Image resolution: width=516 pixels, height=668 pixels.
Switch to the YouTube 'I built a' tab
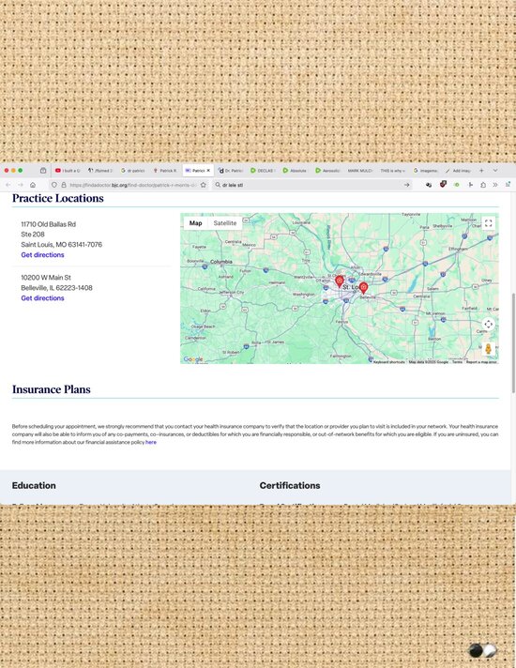[68, 171]
